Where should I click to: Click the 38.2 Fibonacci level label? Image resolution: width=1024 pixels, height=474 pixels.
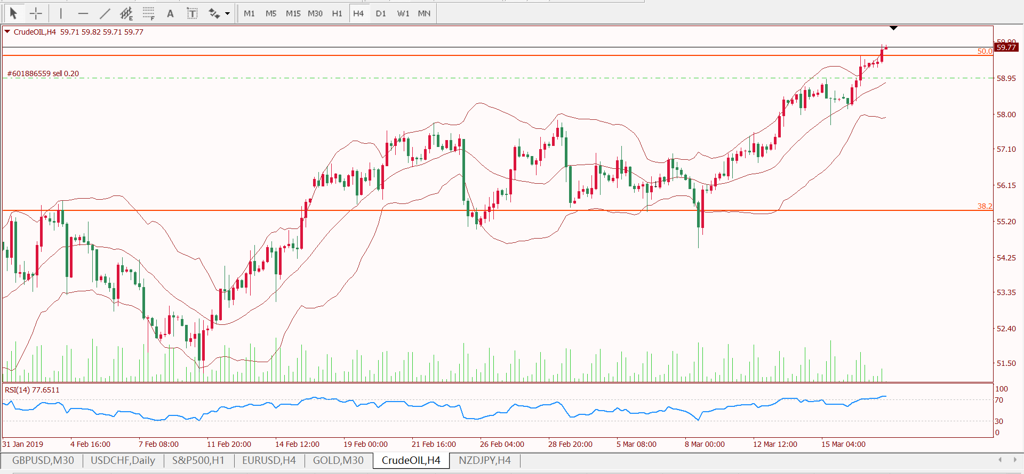(x=985, y=206)
